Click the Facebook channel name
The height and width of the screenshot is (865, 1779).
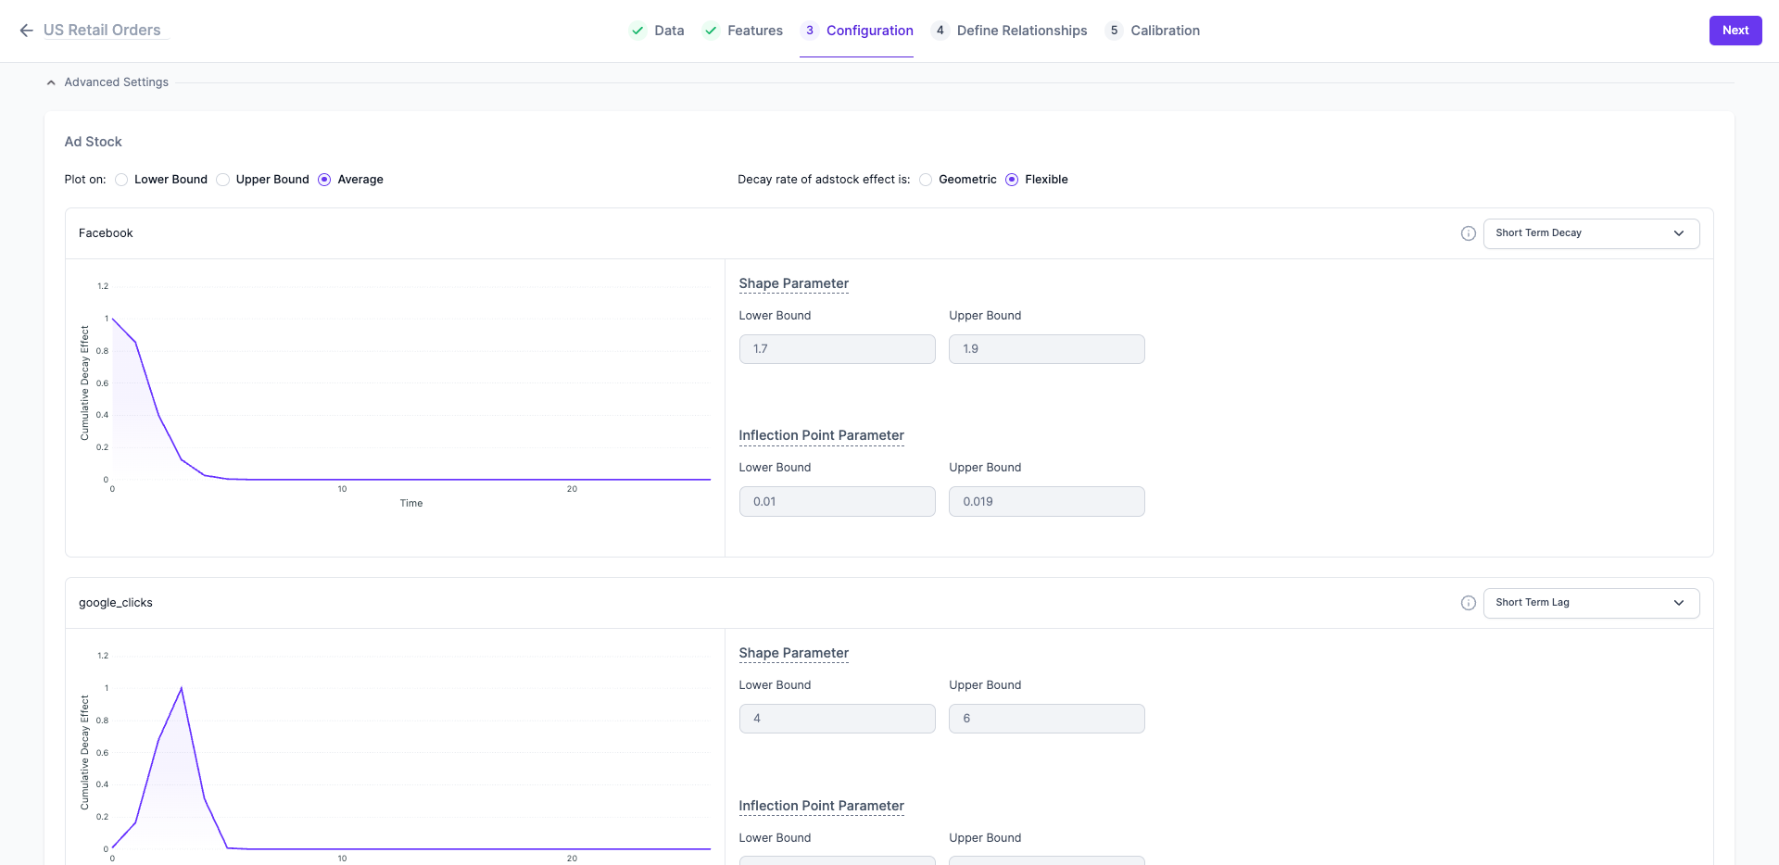[x=106, y=233]
